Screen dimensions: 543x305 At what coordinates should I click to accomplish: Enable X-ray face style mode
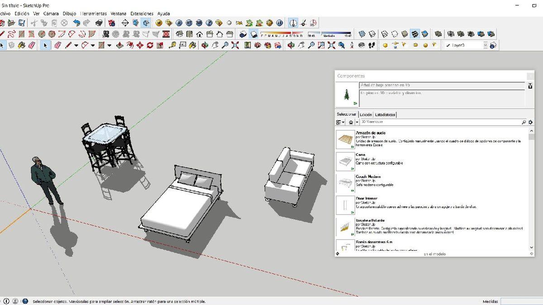(361, 34)
